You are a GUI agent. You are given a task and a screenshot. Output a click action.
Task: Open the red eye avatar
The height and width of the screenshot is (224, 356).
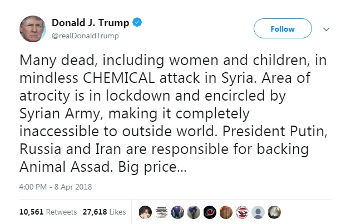pos(210,212)
